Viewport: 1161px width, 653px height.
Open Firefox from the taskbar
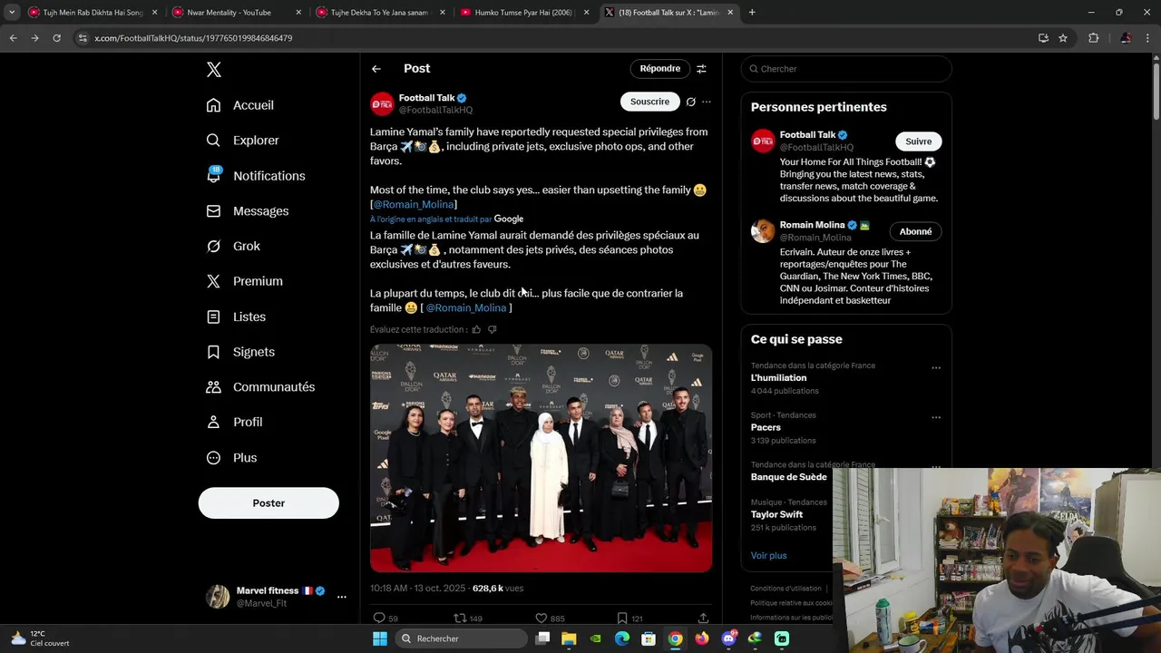pyautogui.click(x=702, y=638)
